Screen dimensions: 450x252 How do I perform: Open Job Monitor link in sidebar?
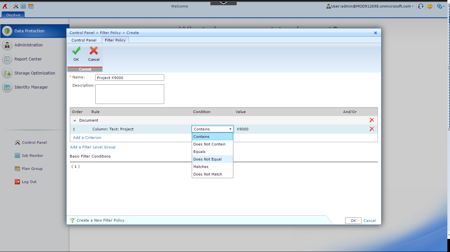tap(32, 156)
